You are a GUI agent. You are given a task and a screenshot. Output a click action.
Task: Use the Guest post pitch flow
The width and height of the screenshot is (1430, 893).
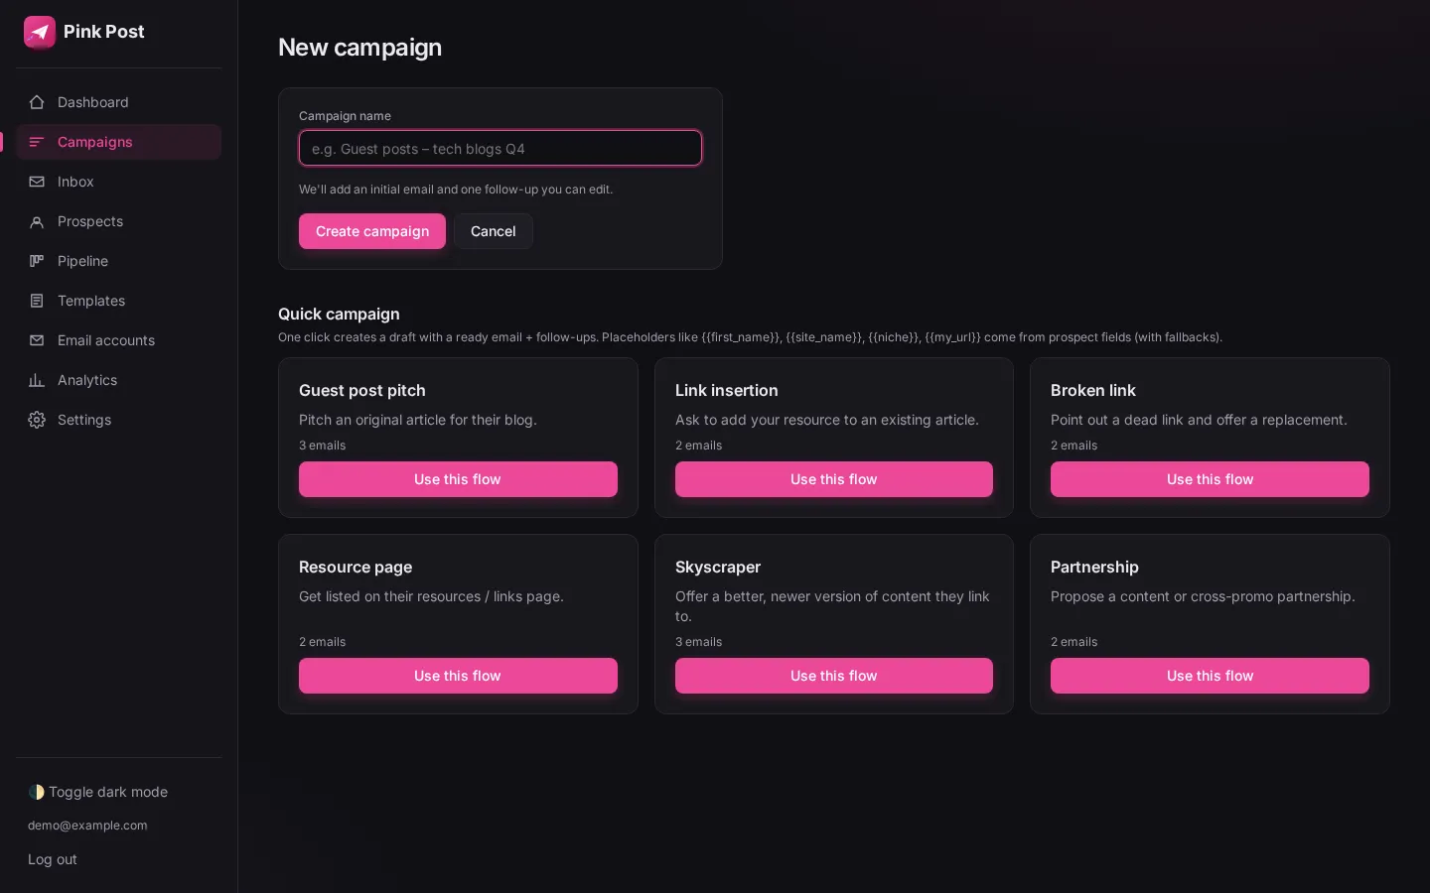pyautogui.click(x=458, y=479)
